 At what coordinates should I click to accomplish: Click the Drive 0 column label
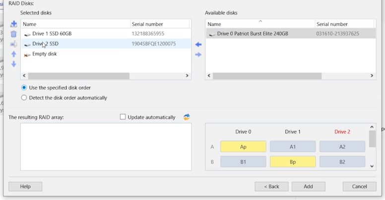pyautogui.click(x=243, y=132)
